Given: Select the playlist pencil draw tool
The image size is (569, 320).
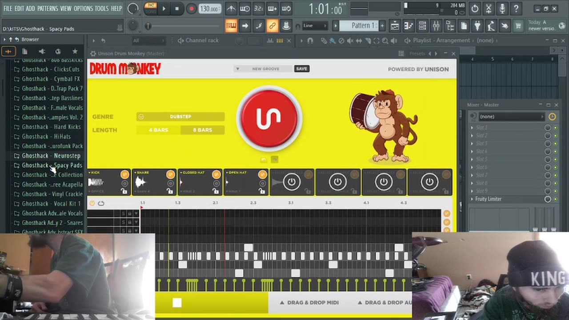Looking at the screenshot, I should [324, 40].
